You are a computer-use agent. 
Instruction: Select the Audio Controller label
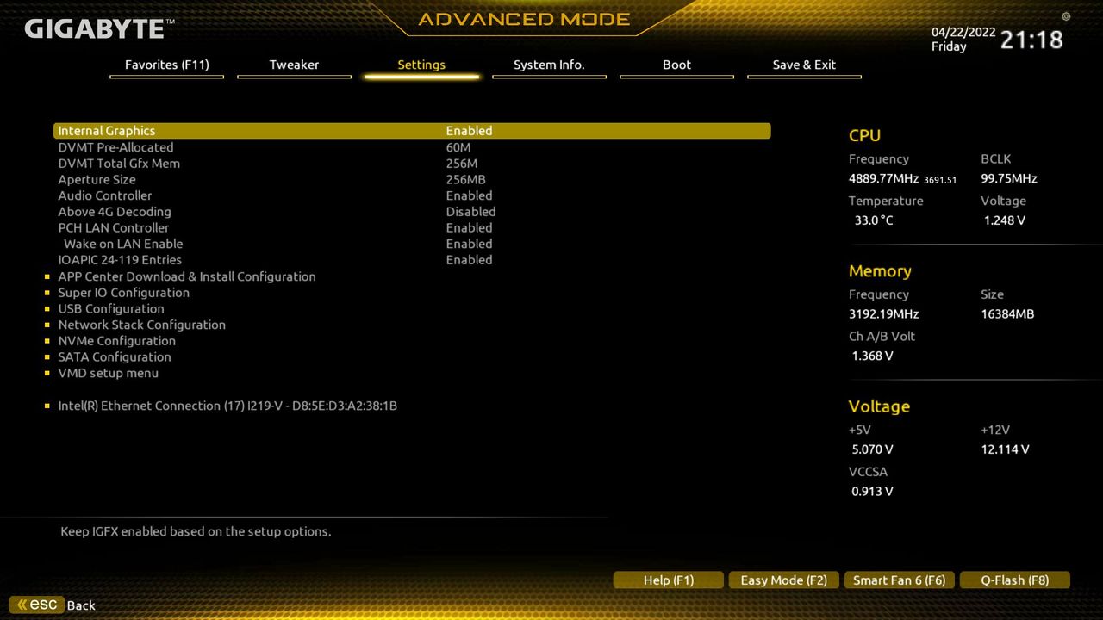105,195
